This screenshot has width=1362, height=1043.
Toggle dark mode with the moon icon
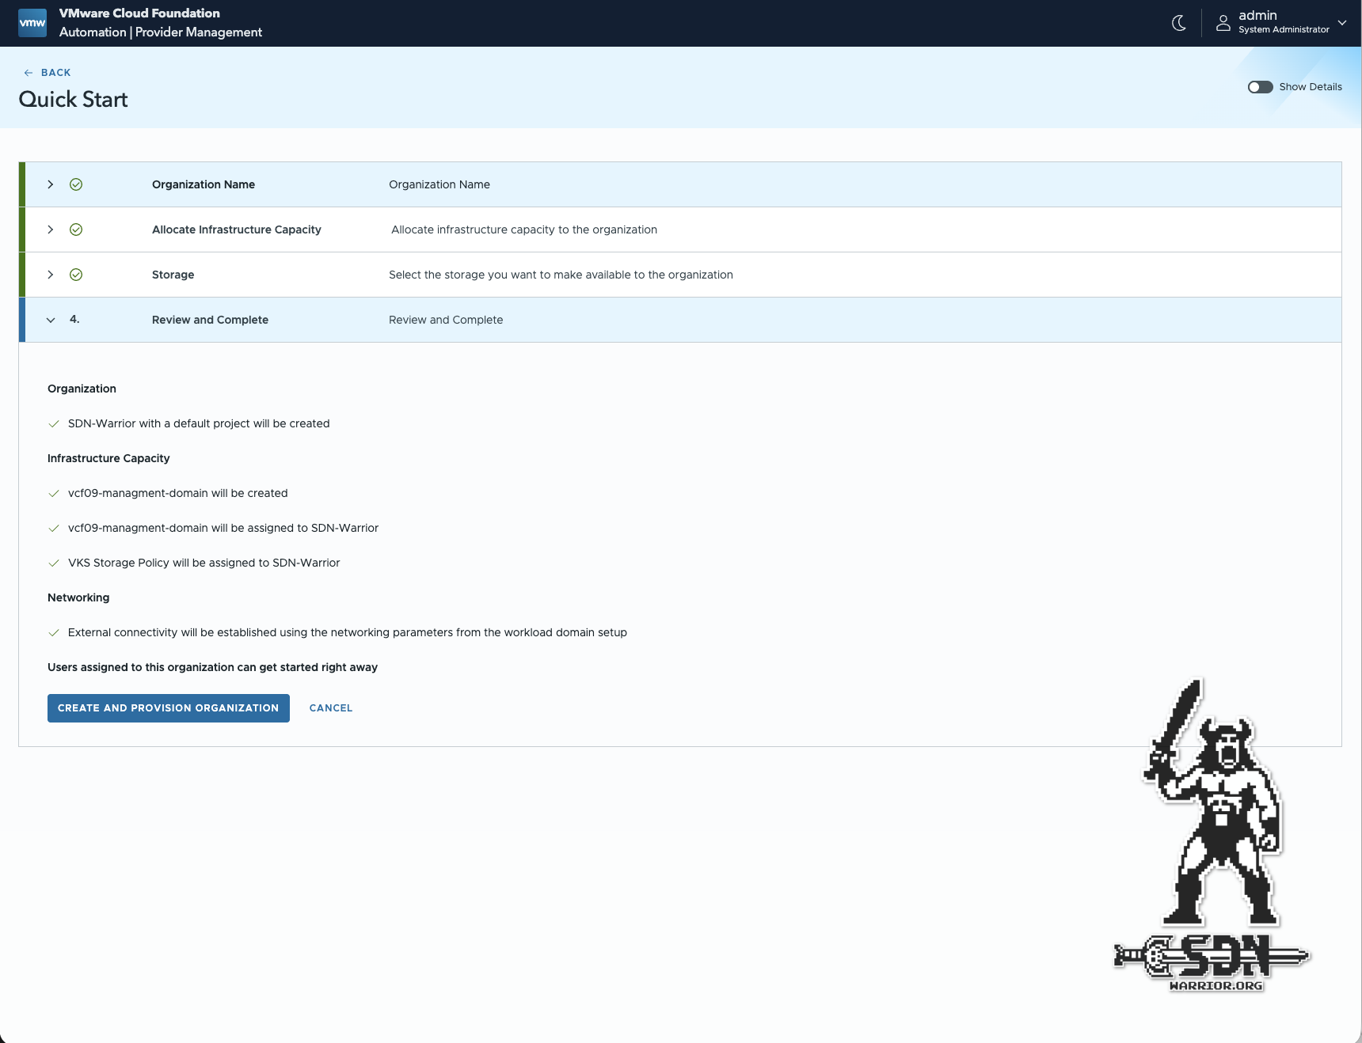point(1178,23)
